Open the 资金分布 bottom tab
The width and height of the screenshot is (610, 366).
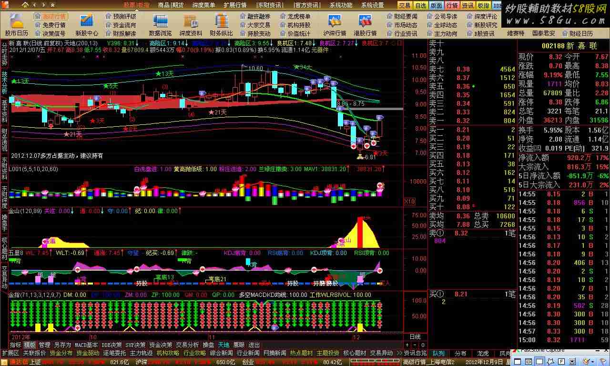point(61,353)
